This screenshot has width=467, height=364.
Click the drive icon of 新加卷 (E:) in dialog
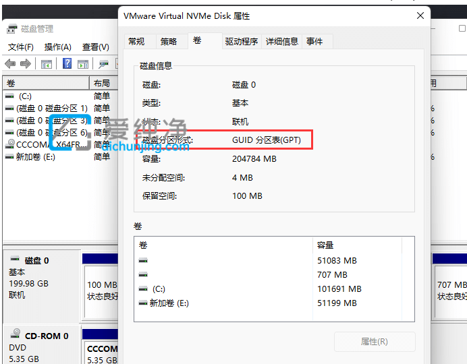143,303
